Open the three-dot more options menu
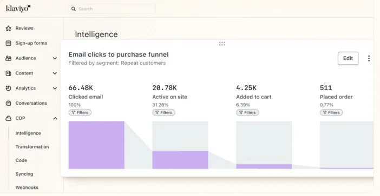 click(x=369, y=58)
